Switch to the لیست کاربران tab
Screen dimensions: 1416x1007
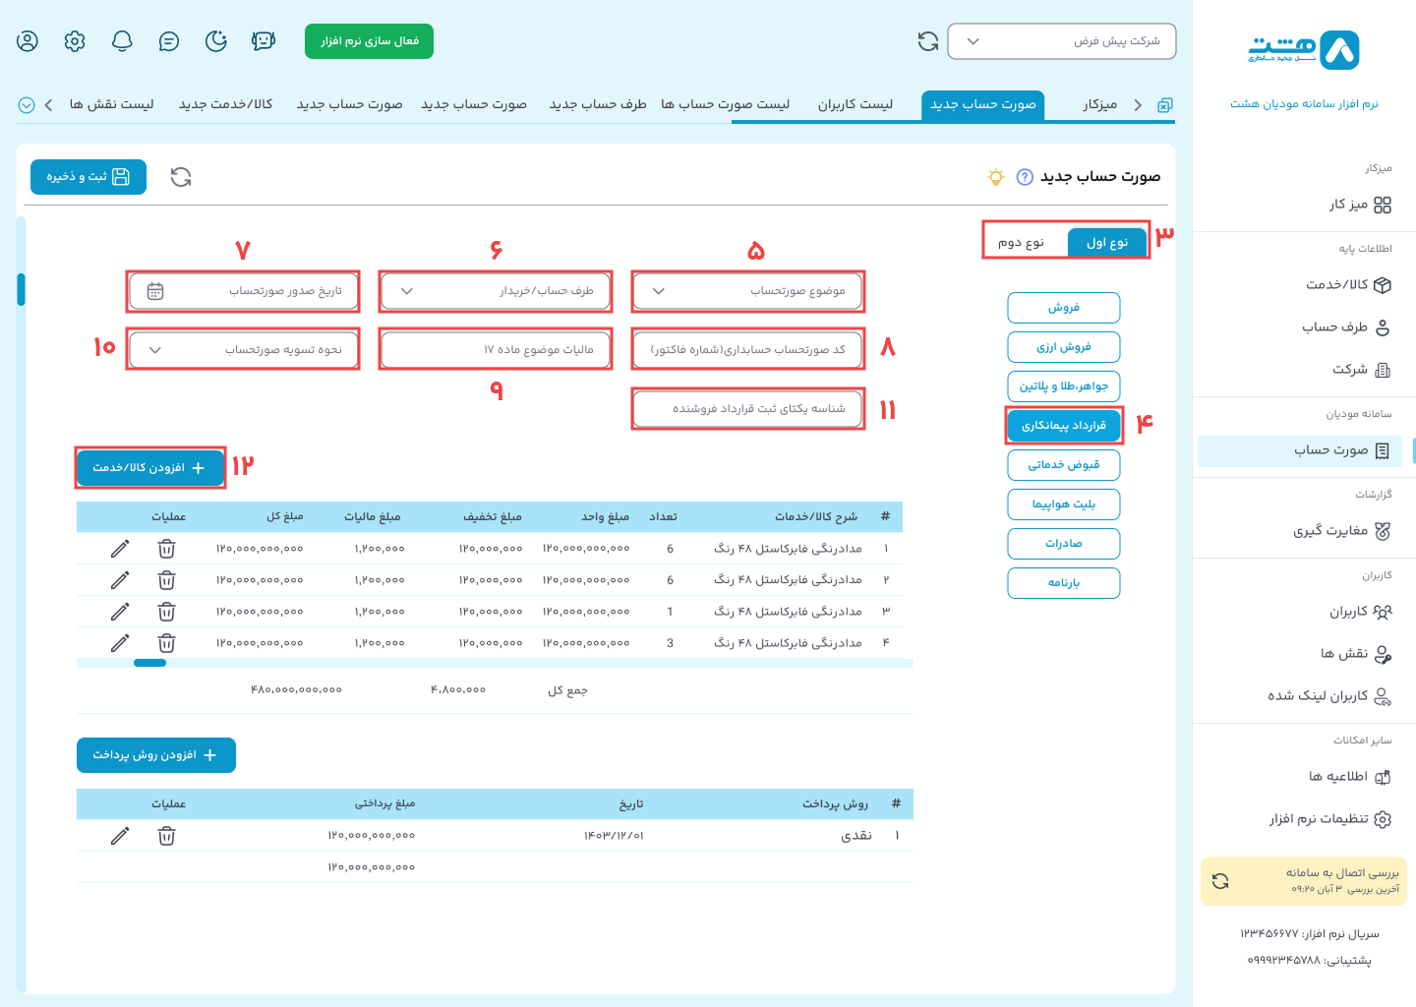click(x=855, y=104)
